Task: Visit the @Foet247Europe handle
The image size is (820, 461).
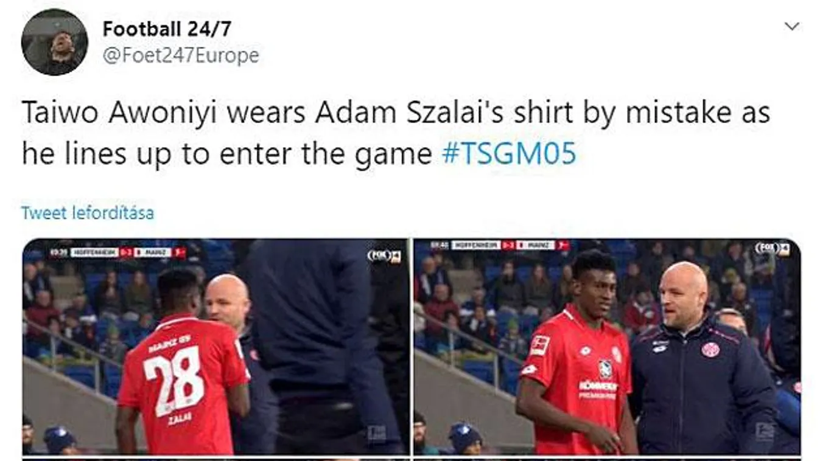Action: tap(181, 56)
